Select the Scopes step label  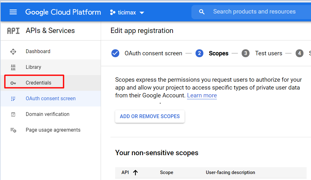(218, 53)
